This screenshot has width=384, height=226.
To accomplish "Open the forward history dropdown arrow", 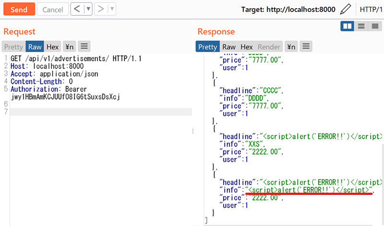I will (x=112, y=9).
